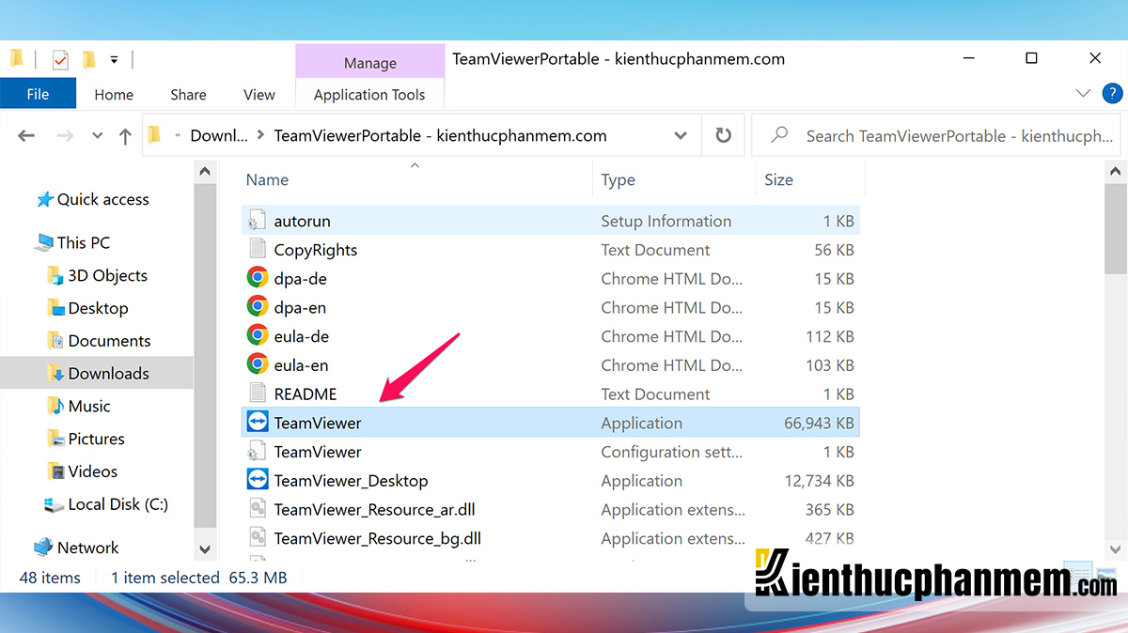The image size is (1128, 633).
Task: Click navigation pane scrollbar up arrow
Action: coord(205,171)
